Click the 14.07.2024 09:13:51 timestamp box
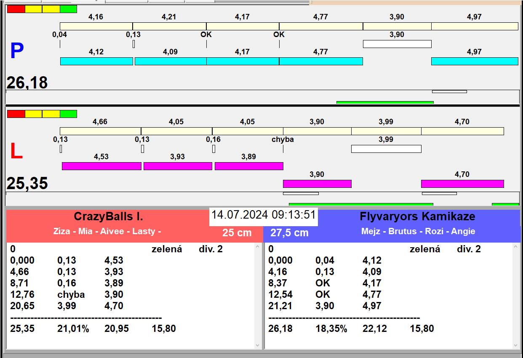 click(x=263, y=215)
